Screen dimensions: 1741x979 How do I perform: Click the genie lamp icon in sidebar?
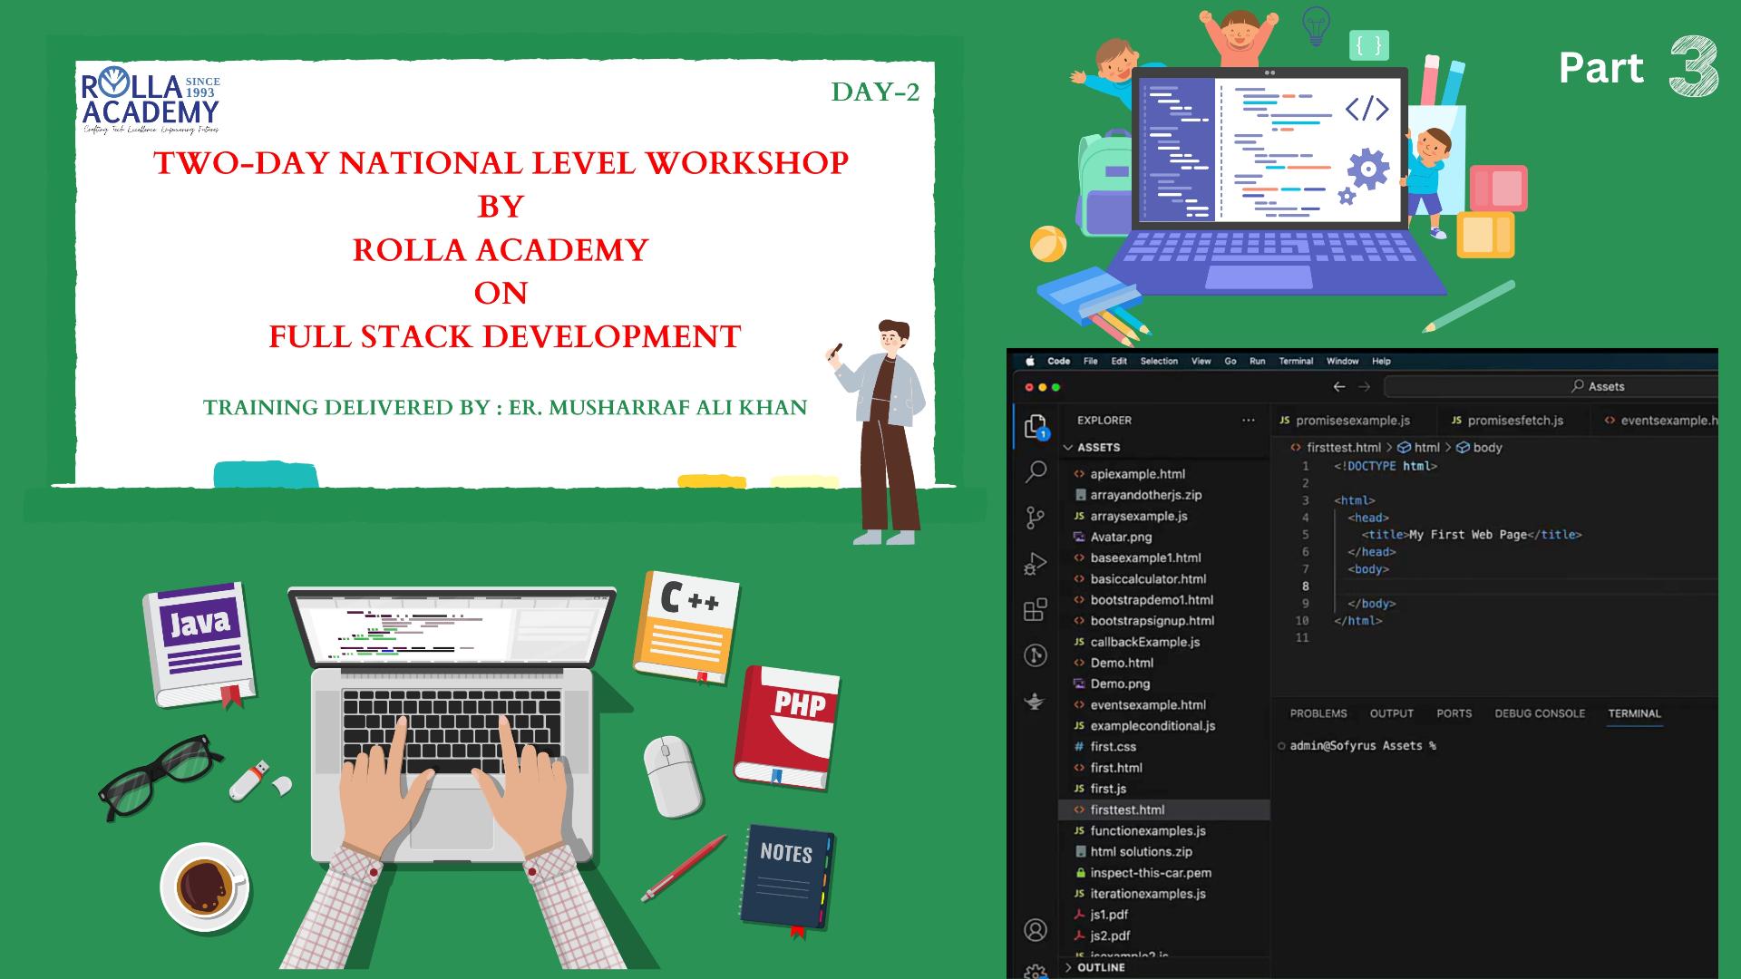point(1036,701)
